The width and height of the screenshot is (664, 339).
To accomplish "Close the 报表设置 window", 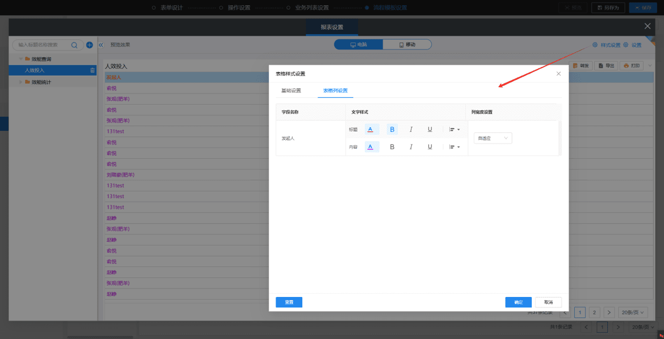I will pos(648,26).
